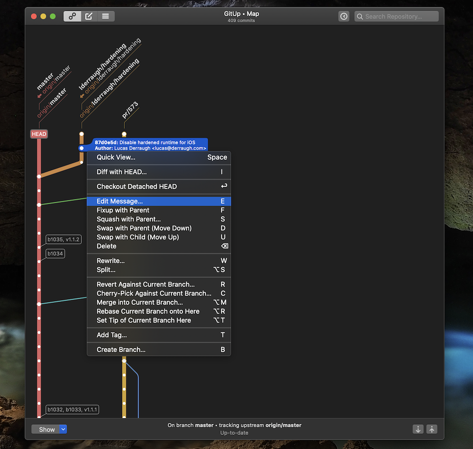Image resolution: width=473 pixels, height=449 pixels.
Task: Open the Stashes list view icon
Action: click(105, 16)
